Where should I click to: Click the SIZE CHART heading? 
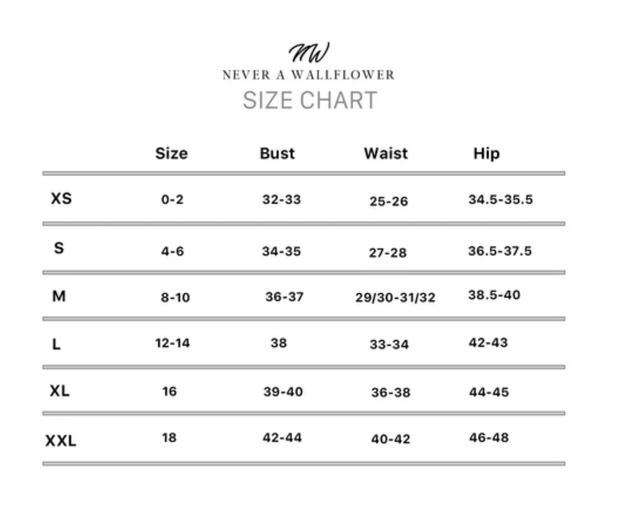tap(310, 100)
